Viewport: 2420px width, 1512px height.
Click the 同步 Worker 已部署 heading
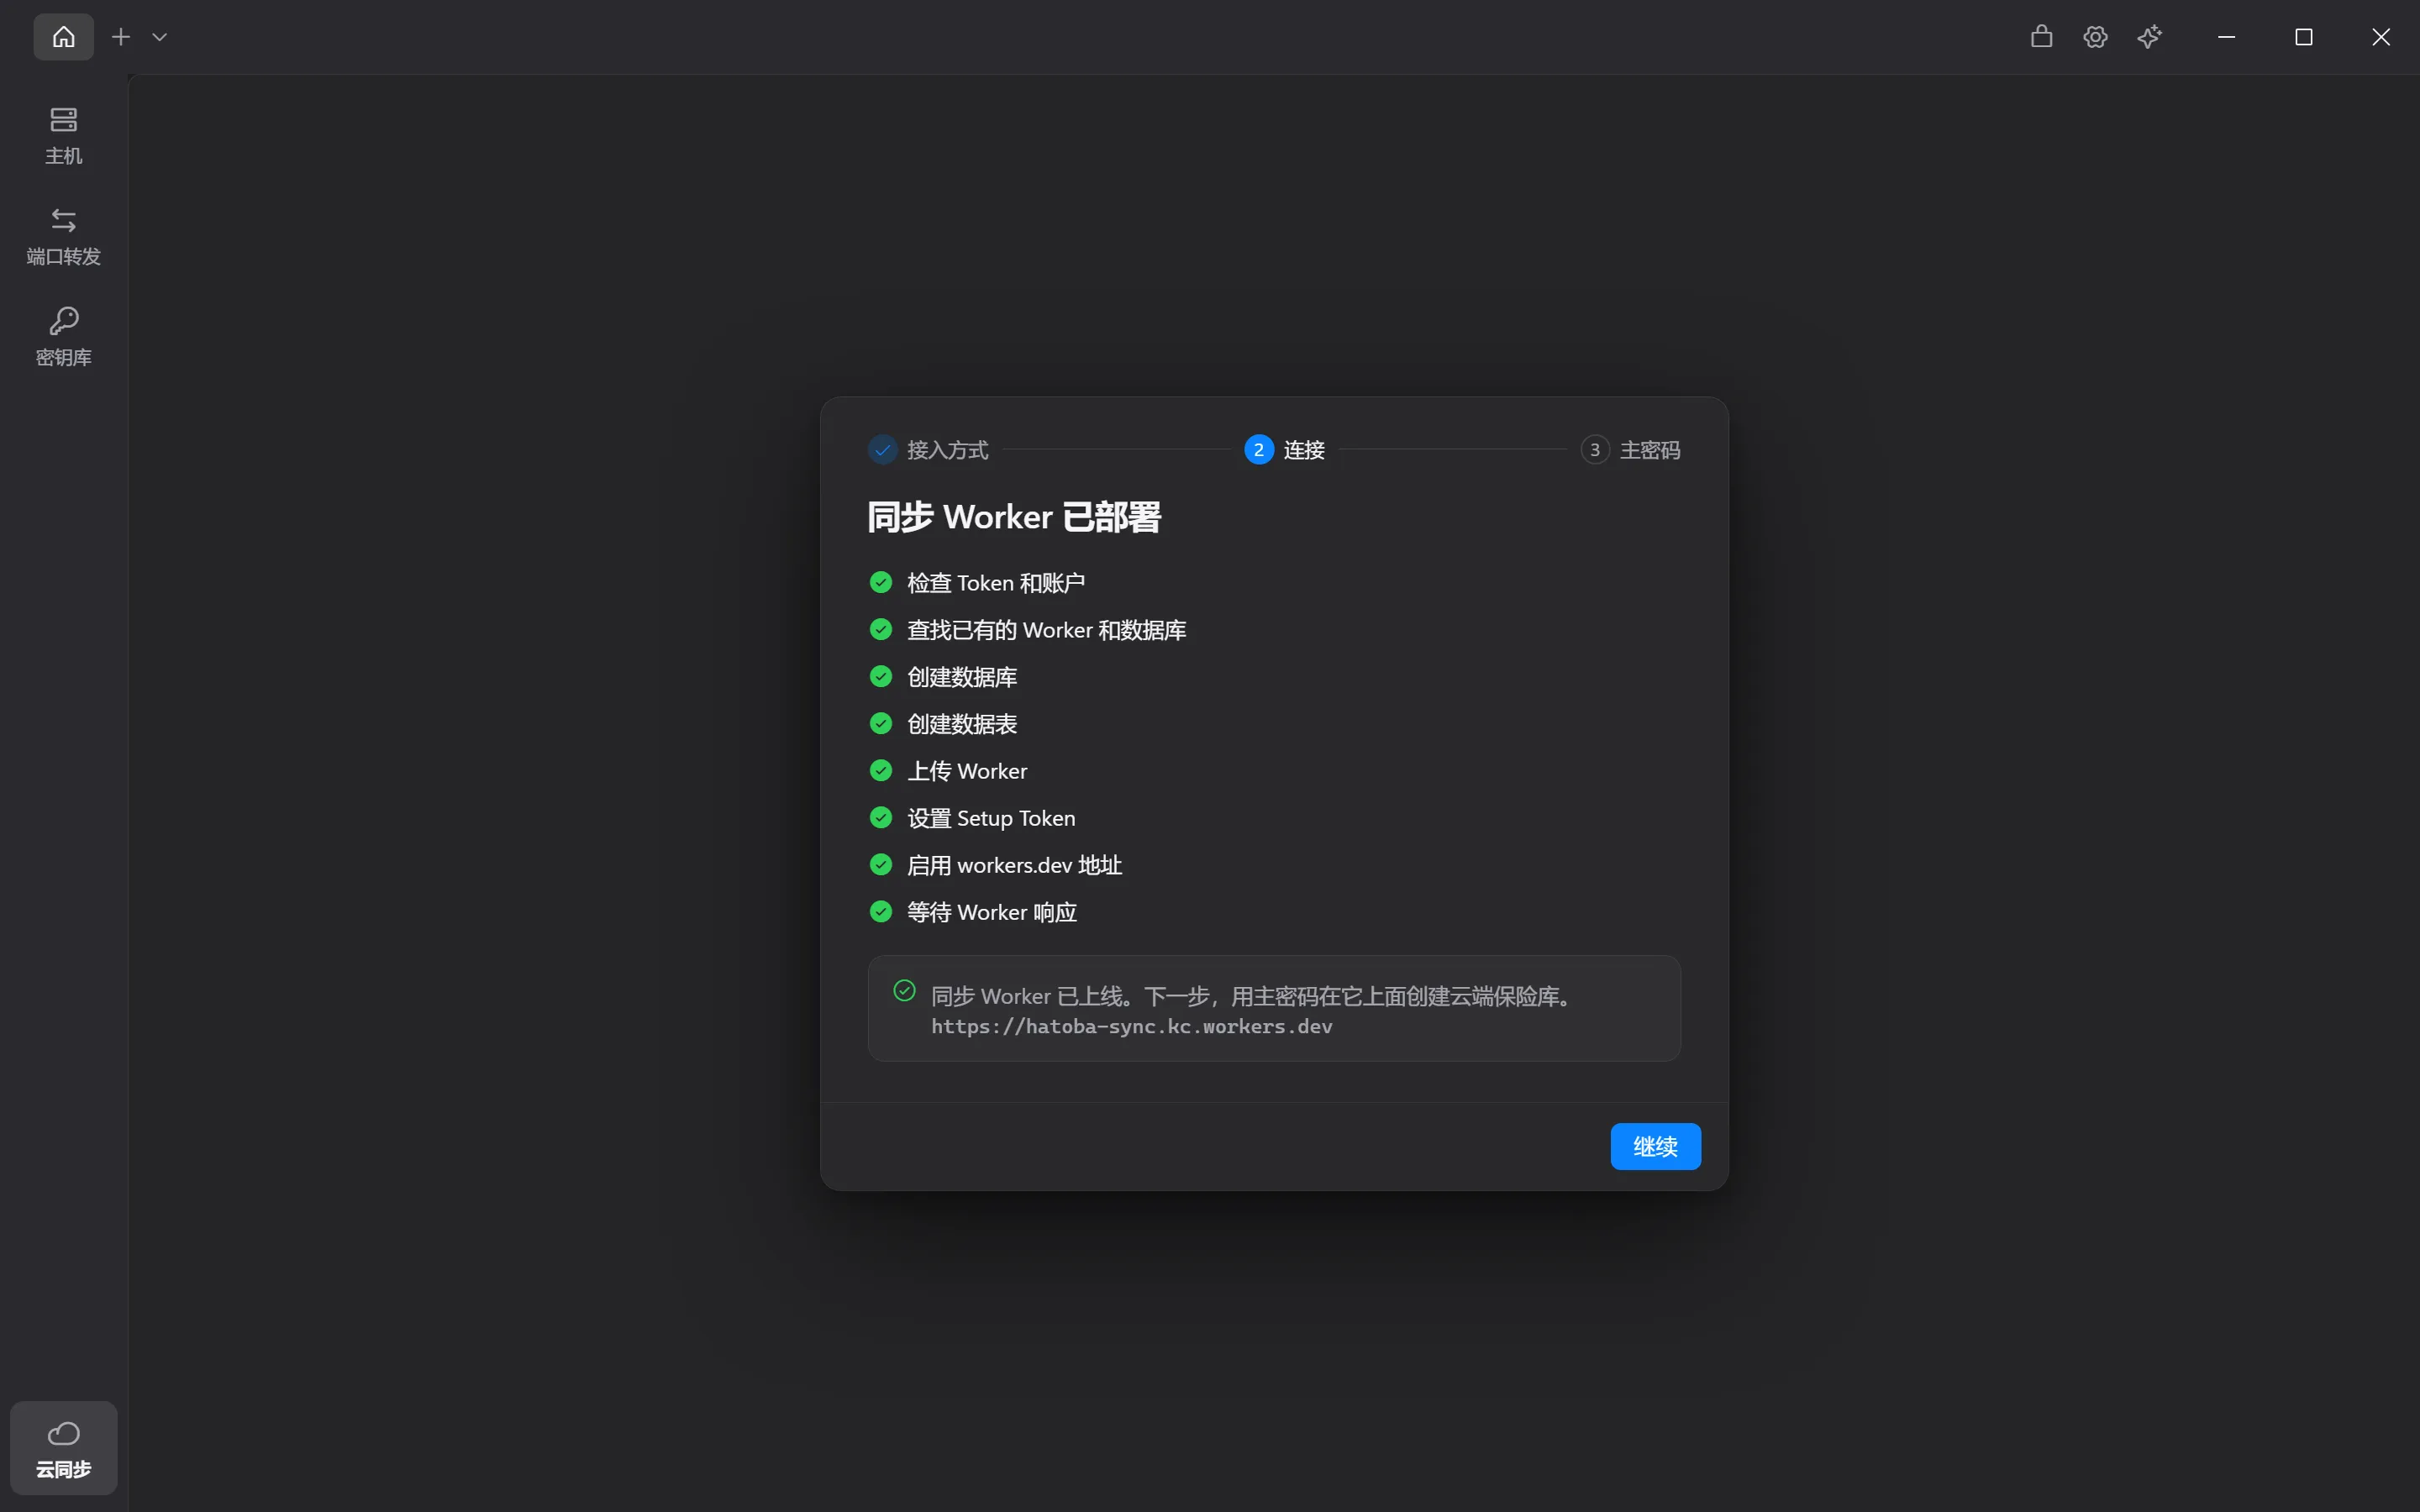(x=1014, y=517)
